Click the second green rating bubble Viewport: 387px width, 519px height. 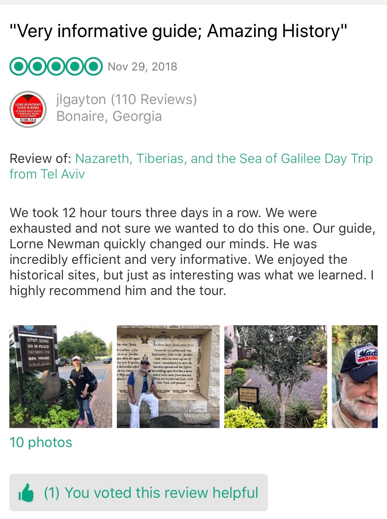(37, 66)
